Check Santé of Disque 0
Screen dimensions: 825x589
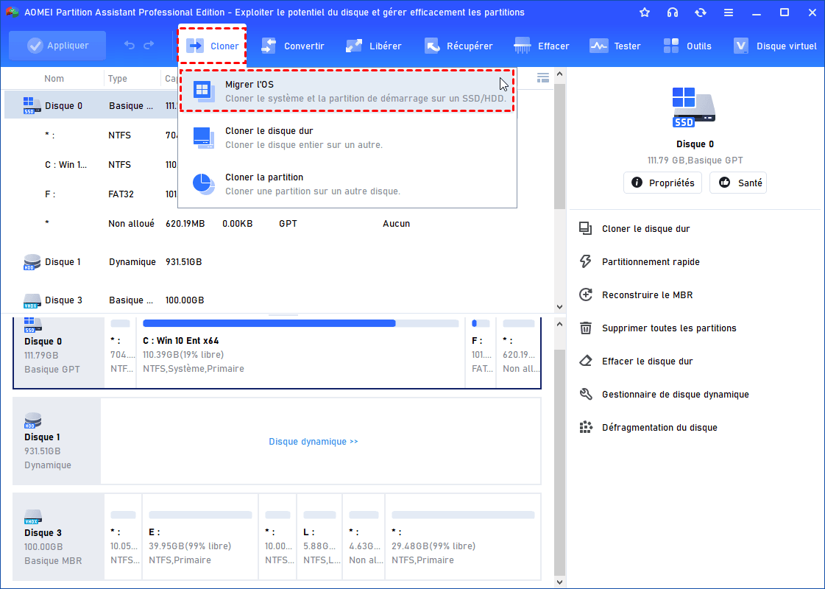coord(738,183)
